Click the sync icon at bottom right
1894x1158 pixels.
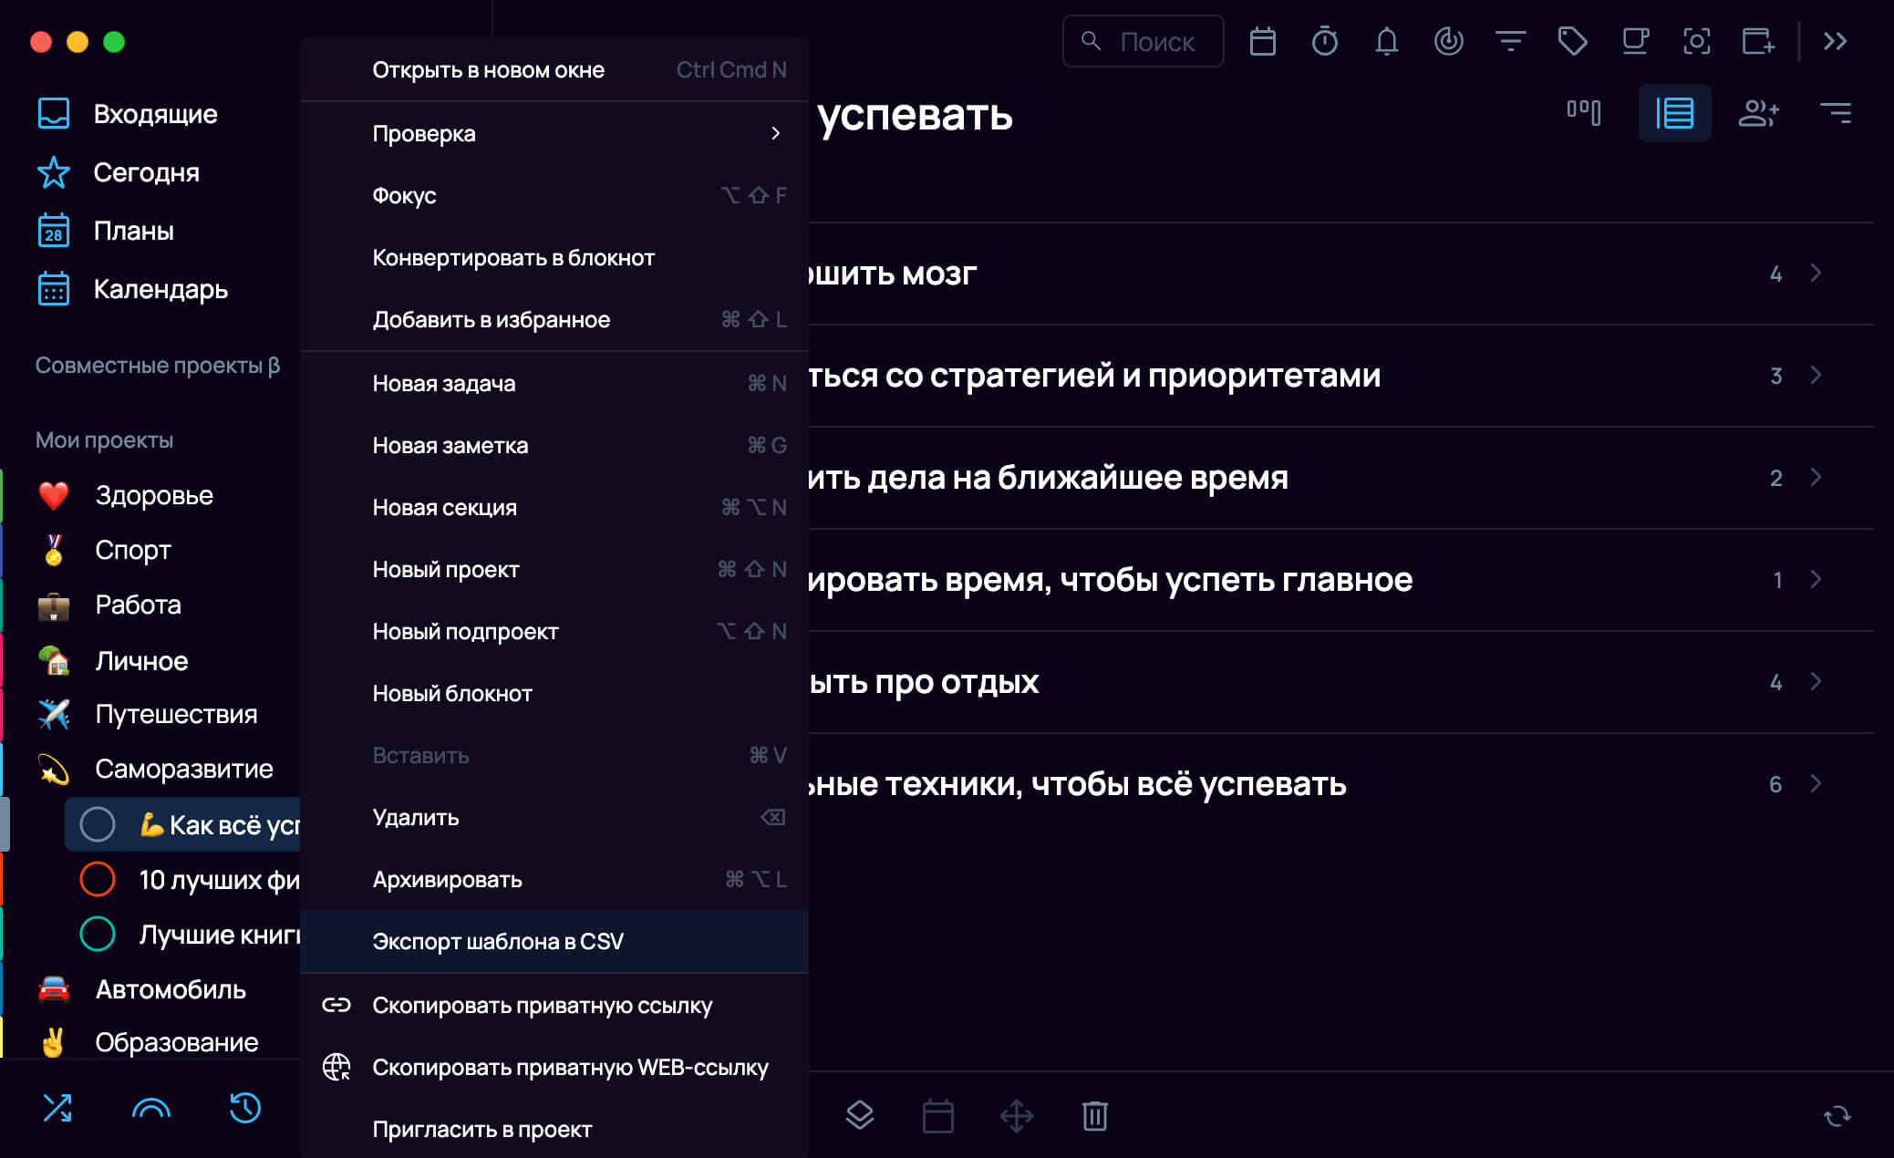1837,1115
